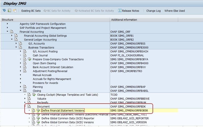Open documentation icon for Business Transactions
The image size is (203, 127).
(20, 47)
